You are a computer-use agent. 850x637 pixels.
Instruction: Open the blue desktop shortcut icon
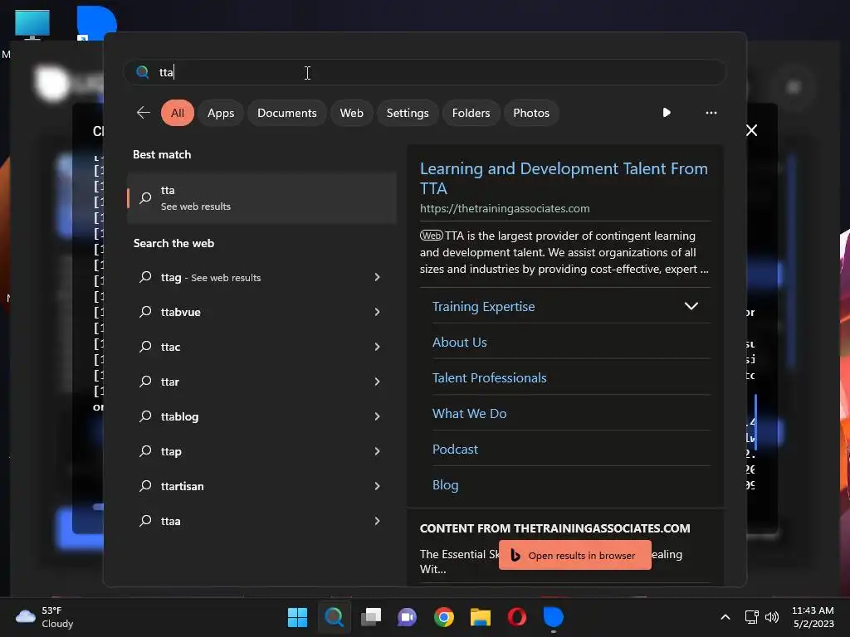(96, 23)
